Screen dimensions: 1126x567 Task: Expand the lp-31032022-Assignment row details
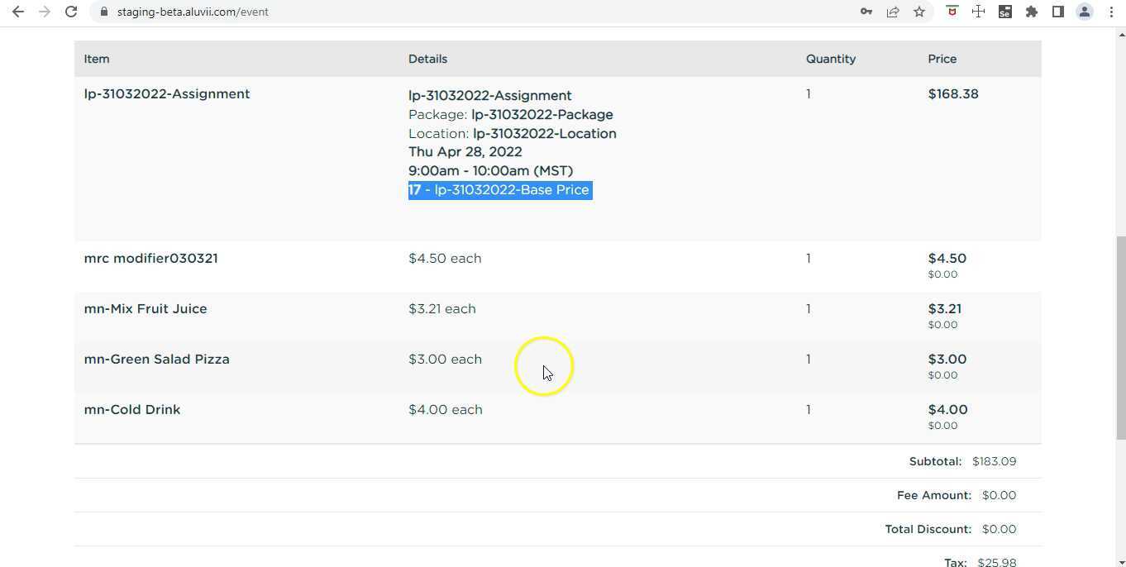166,93
